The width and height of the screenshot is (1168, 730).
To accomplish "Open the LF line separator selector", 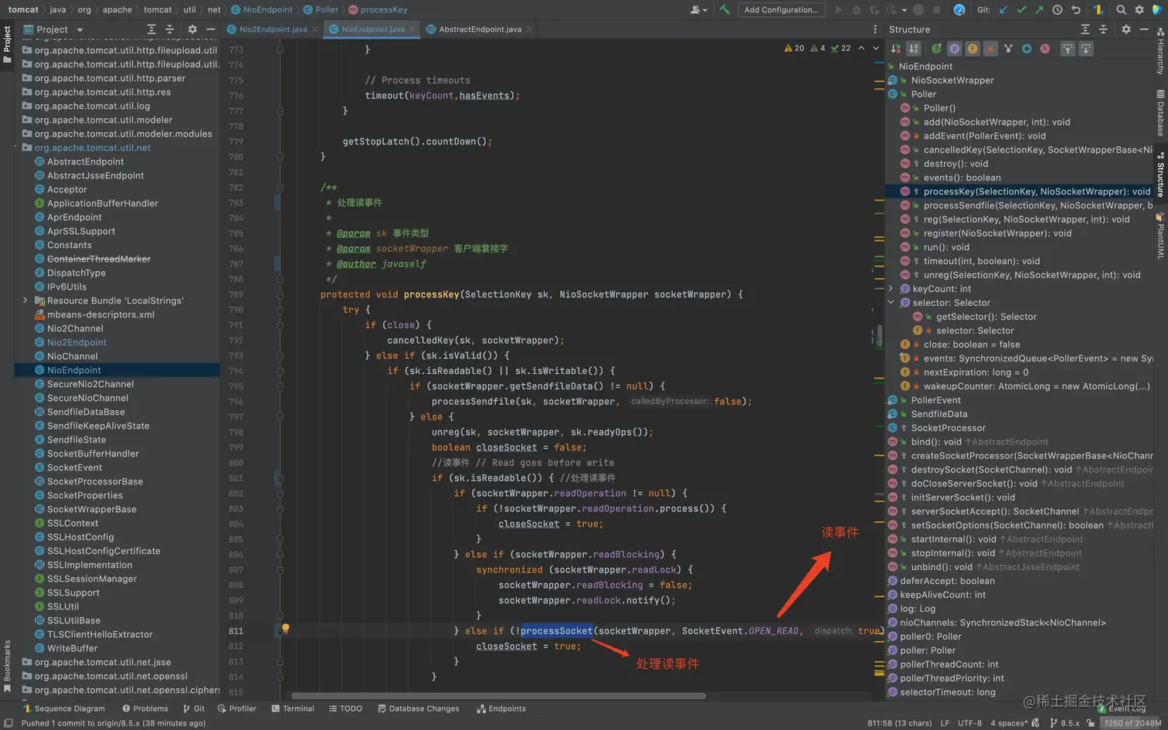I will pyautogui.click(x=945, y=723).
